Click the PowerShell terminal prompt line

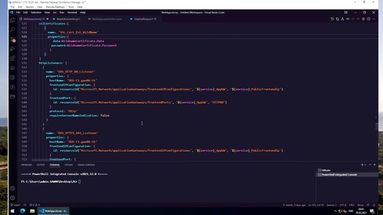pos(51,182)
